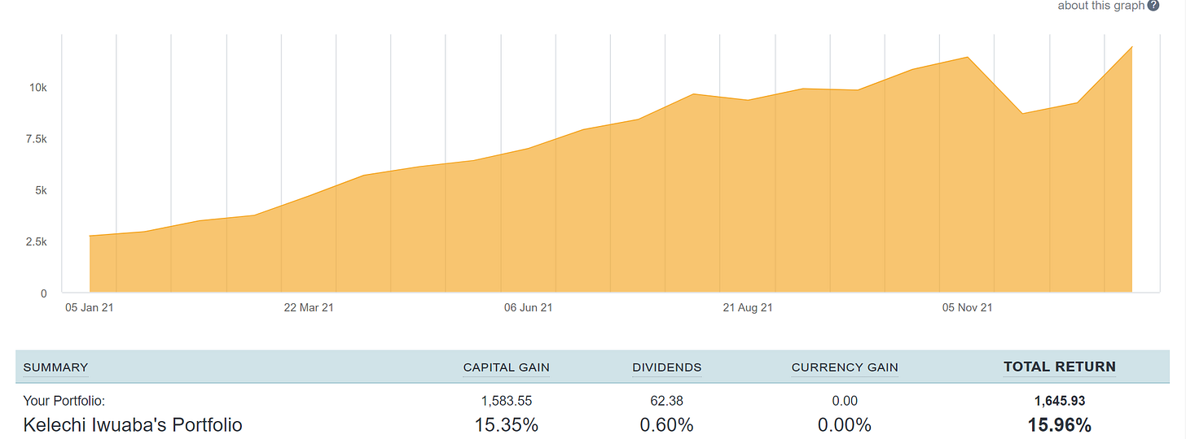
Task: Open the 'about this graph' link
Action: click(1101, 6)
